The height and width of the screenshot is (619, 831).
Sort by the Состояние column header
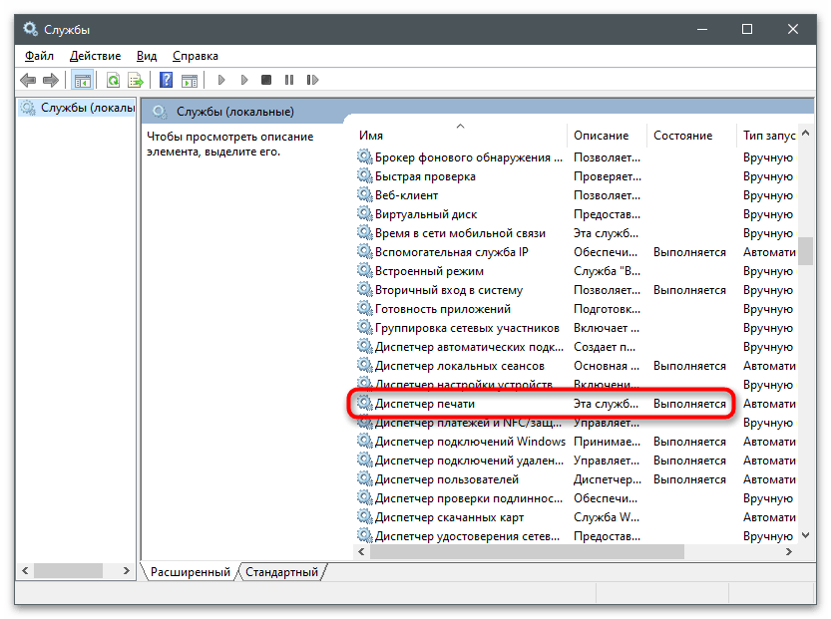(682, 135)
